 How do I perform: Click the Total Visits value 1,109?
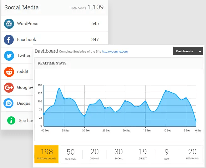click(96, 7)
